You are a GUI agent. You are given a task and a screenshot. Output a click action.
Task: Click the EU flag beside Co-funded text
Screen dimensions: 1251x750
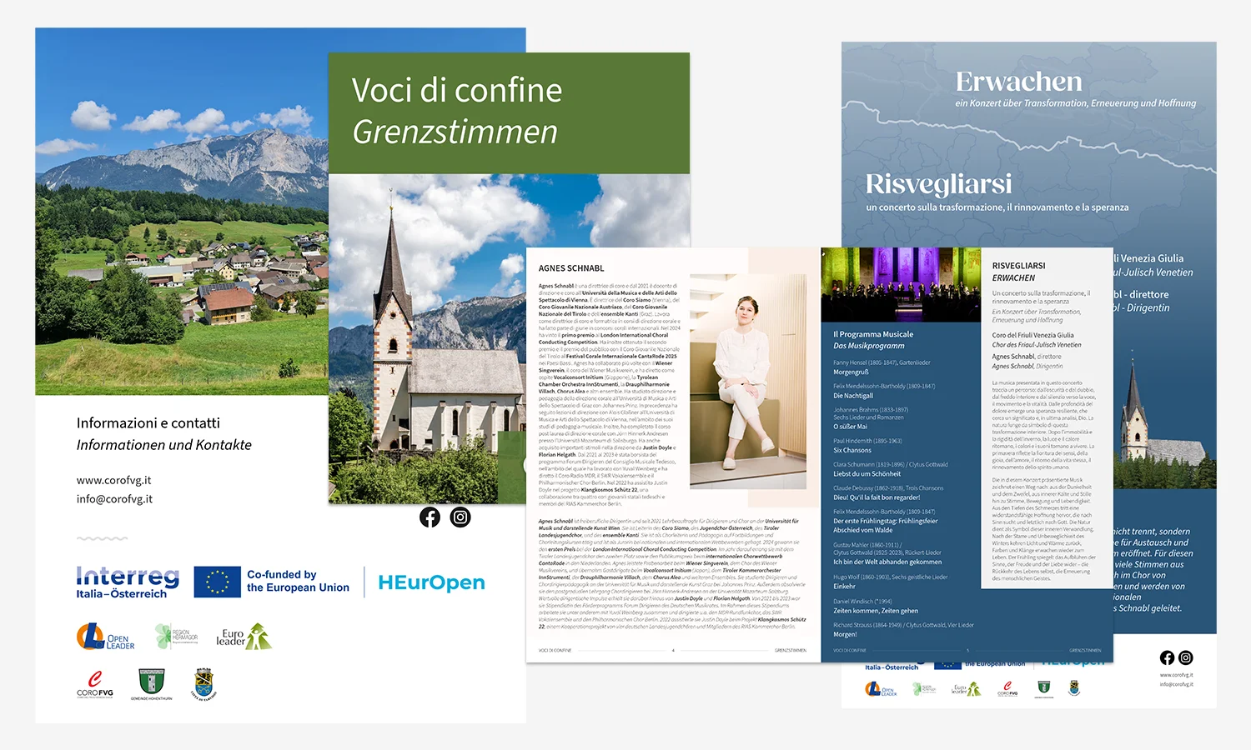217,582
